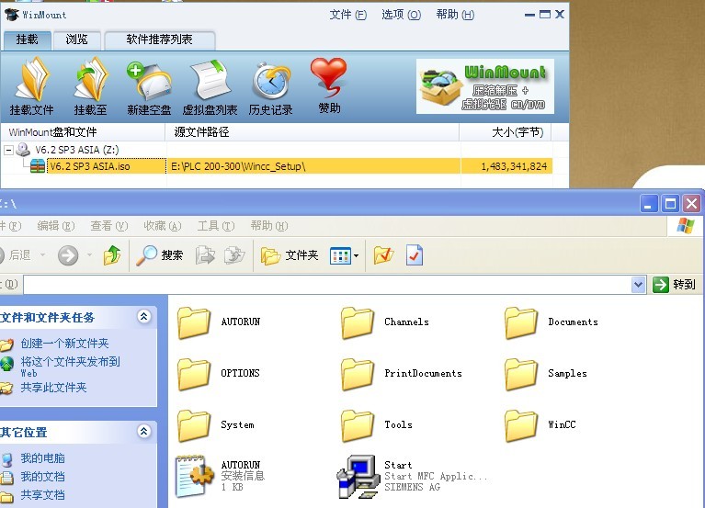Click the Move To toolbar icon
Screen dimensions: 705x508
(x=205, y=255)
